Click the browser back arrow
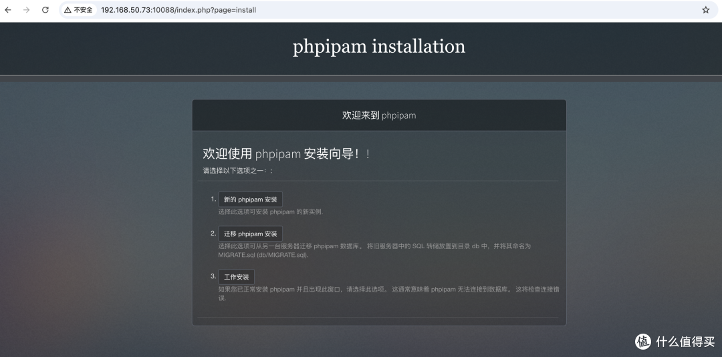Screen dimensions: 722x357 pyautogui.click(x=8, y=9)
